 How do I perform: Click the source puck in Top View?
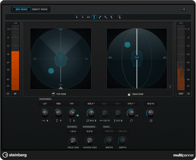coord(51,71)
